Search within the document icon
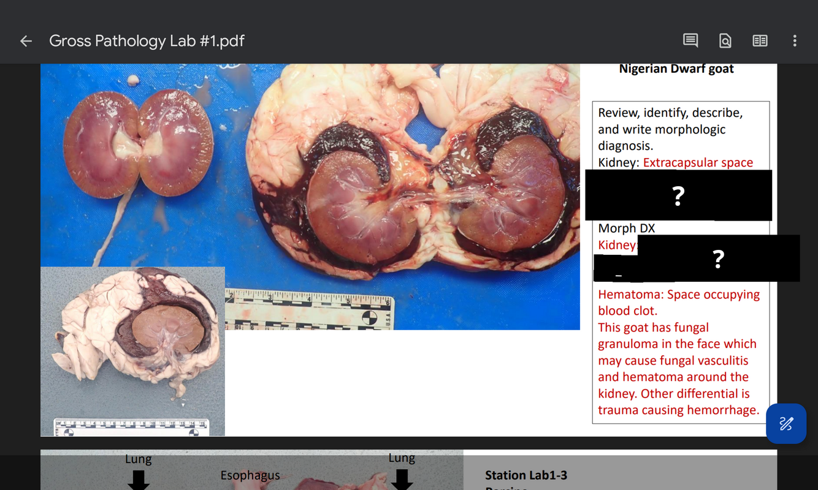Viewport: 818px width, 490px height. 725,41
